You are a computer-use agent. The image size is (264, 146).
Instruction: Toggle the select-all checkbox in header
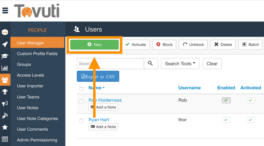(x=81, y=89)
